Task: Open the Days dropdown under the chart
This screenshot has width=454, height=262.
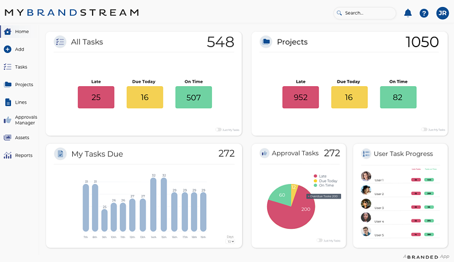Action: [230, 242]
